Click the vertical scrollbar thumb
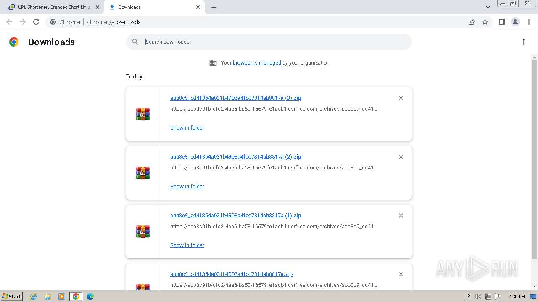Image resolution: width=538 pixels, height=302 pixels. 535,159
